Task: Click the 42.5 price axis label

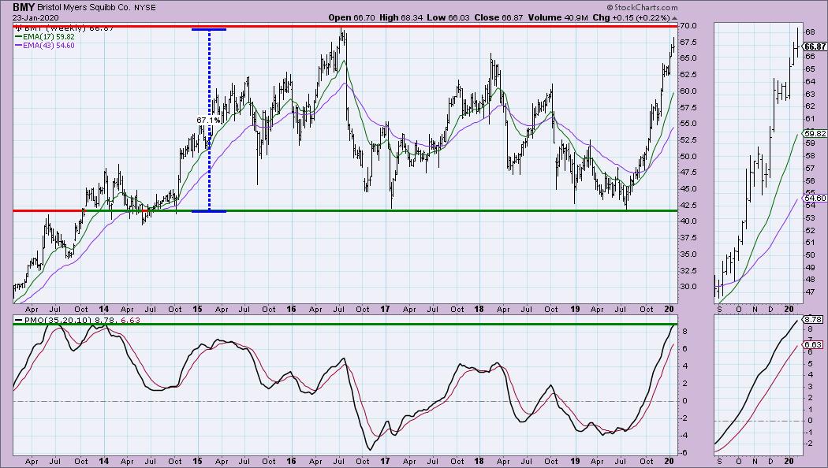Action: coord(688,206)
